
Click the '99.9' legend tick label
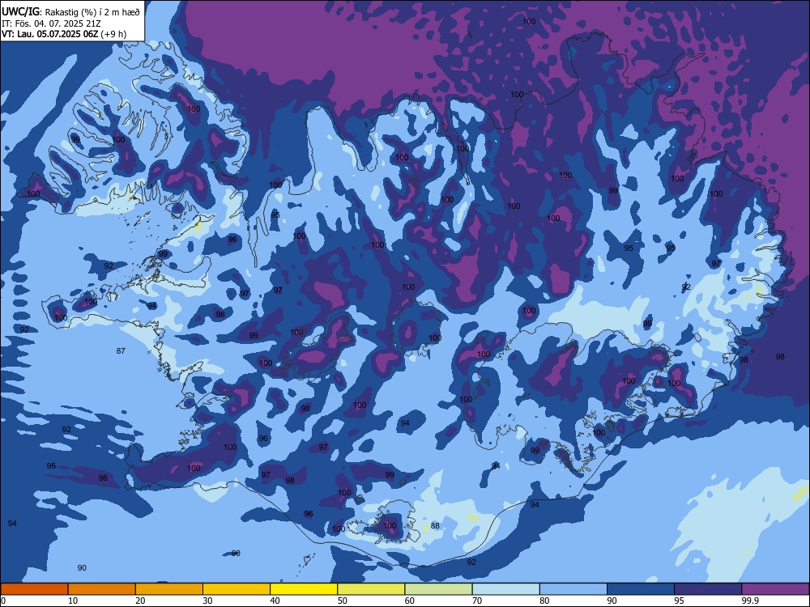(750, 601)
